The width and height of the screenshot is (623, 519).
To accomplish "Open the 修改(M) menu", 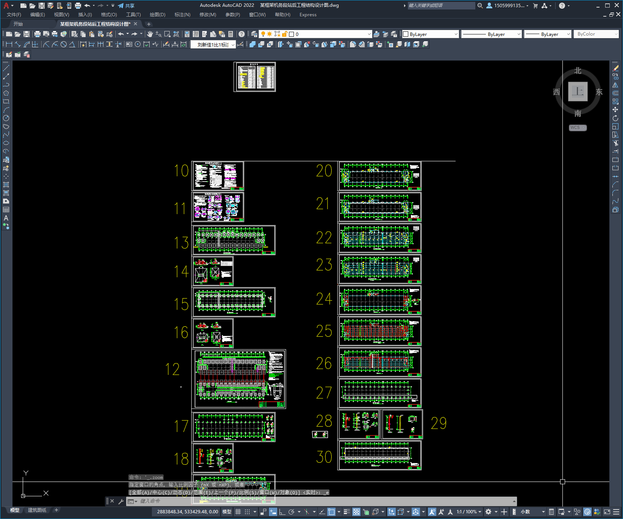I will [x=208, y=15].
